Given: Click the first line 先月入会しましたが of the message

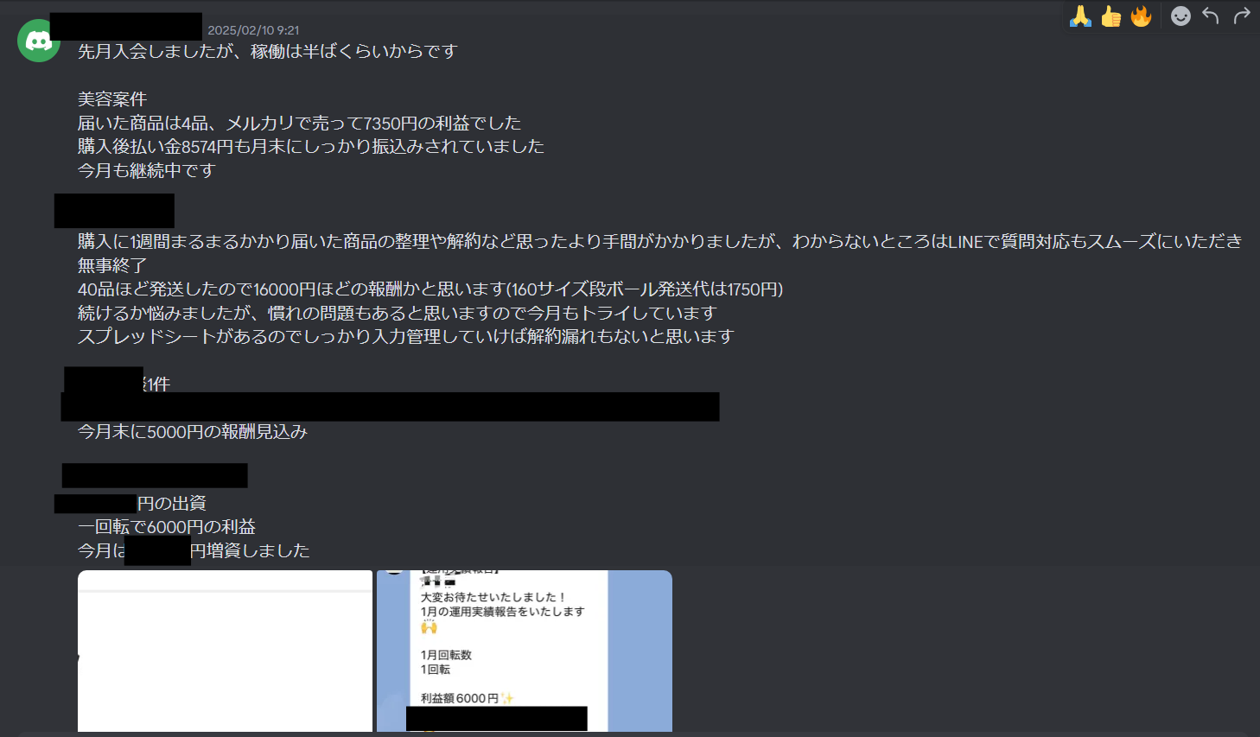Looking at the screenshot, I should 268,52.
